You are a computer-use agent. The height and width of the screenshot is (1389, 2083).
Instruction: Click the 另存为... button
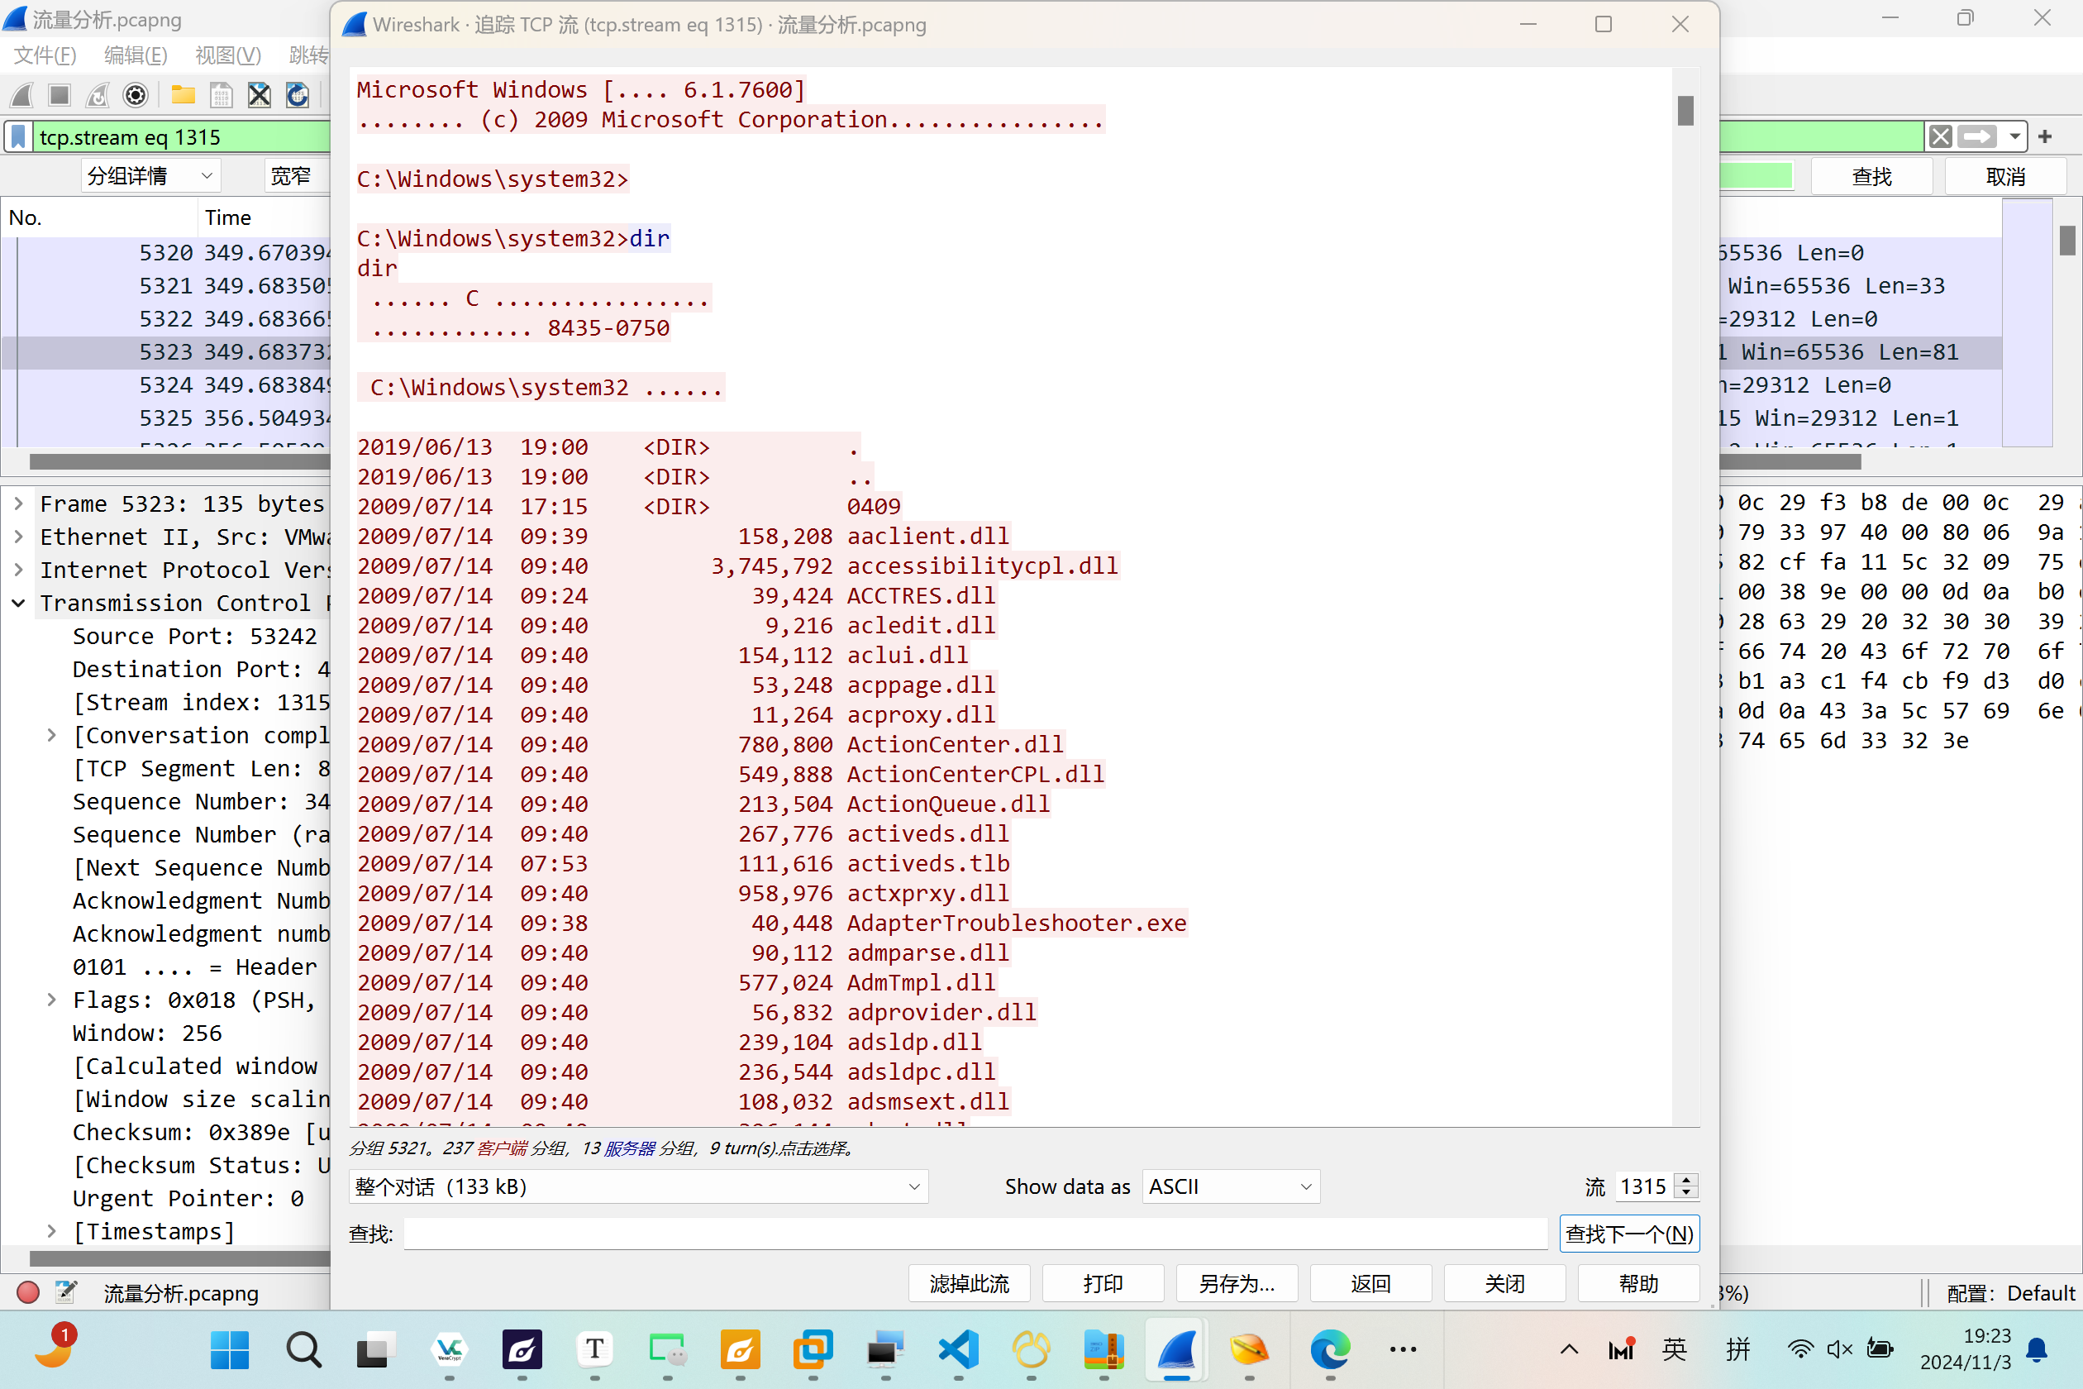click(1237, 1283)
